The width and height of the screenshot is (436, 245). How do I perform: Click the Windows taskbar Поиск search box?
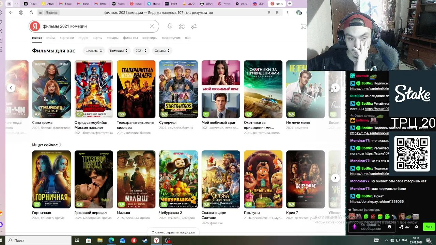38,240
